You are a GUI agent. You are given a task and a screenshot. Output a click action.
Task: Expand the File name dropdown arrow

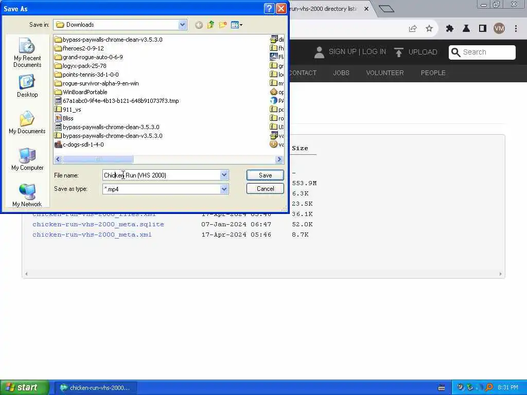(x=224, y=175)
